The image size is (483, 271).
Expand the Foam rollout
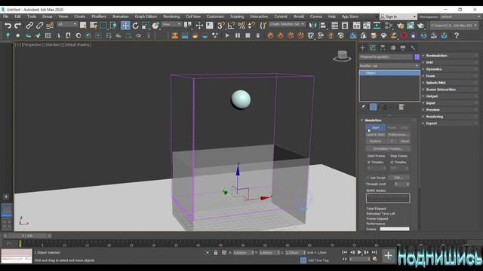[x=450, y=76]
